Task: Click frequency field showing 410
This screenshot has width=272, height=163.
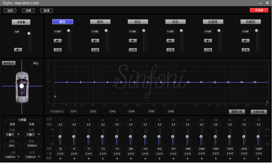Action: (145, 149)
